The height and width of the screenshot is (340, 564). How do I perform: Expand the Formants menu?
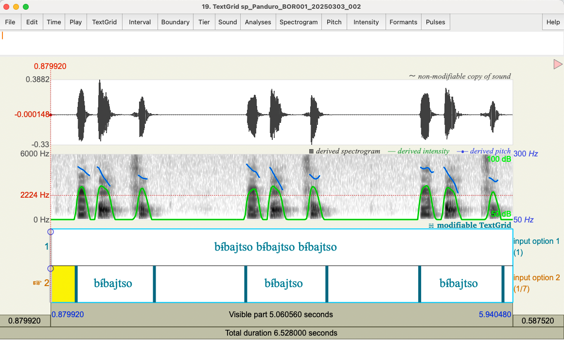pyautogui.click(x=403, y=22)
